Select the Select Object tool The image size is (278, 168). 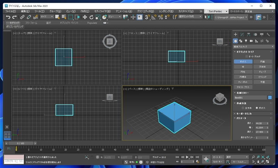coord(57,17)
